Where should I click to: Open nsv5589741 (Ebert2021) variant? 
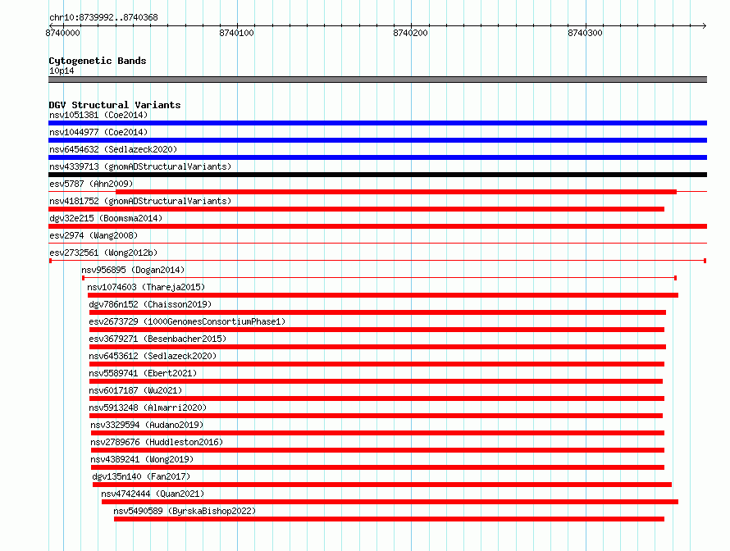[x=143, y=373]
